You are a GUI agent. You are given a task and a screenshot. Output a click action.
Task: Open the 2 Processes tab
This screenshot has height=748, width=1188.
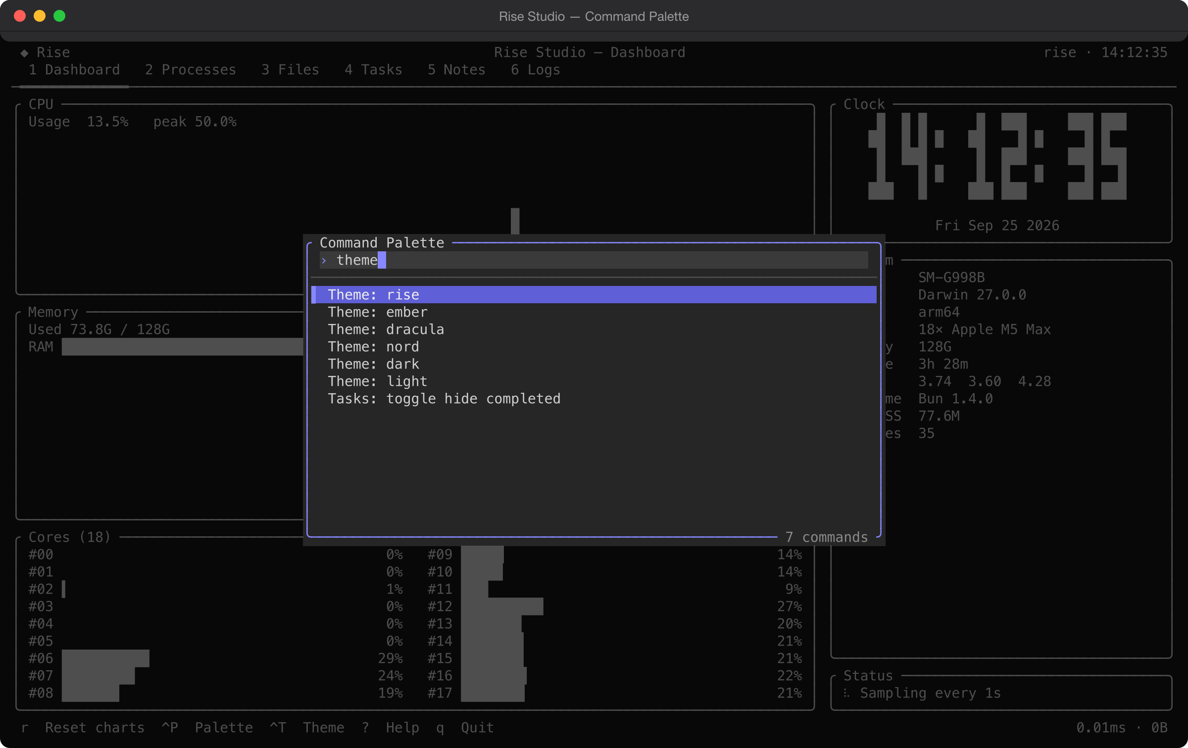pos(191,70)
